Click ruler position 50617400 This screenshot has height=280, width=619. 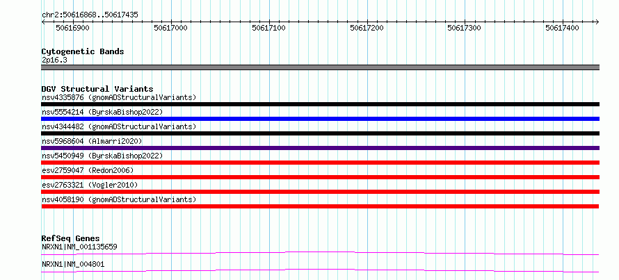click(562, 28)
